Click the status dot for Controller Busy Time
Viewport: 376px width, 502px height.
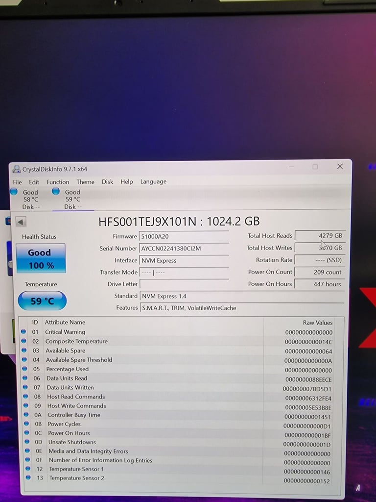click(x=26, y=415)
